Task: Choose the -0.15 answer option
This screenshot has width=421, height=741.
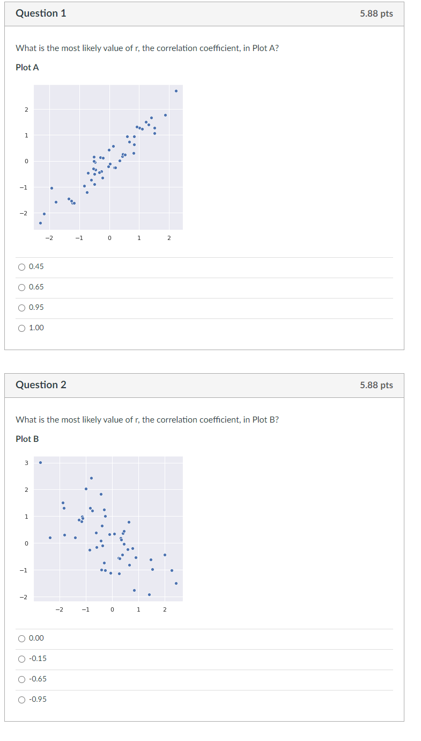Action: click(21, 658)
